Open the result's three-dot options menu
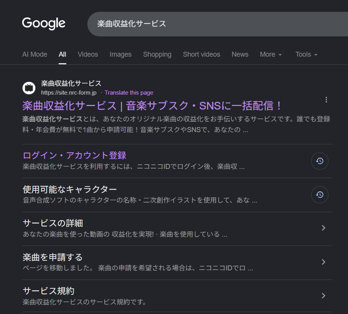Viewport: 348px width, 314px height. pos(326,100)
